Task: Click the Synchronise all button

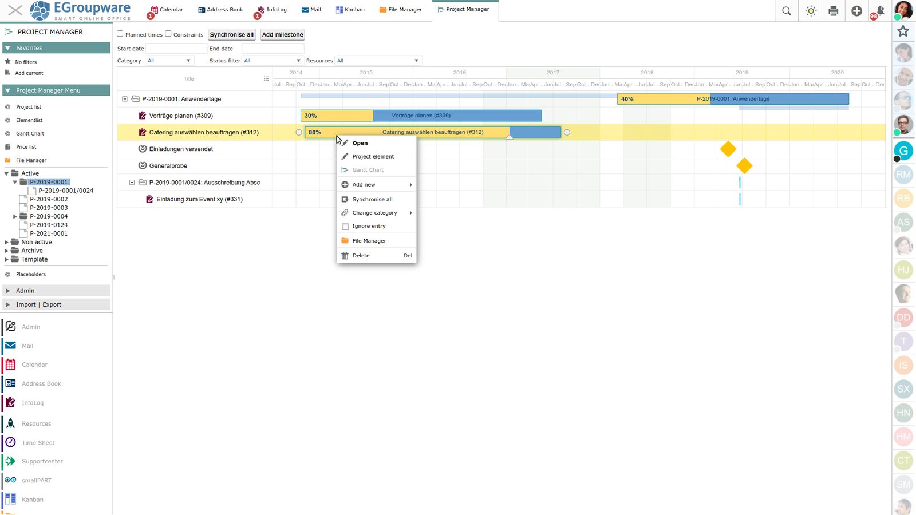Action: click(x=231, y=35)
